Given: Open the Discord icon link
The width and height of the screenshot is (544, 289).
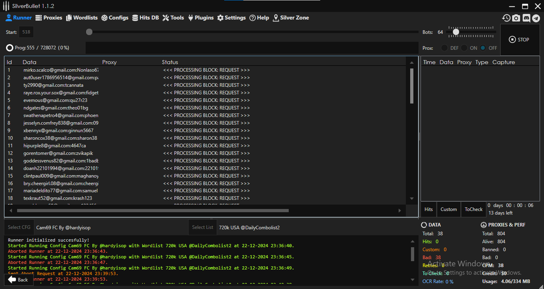Looking at the screenshot, I should (x=526, y=18).
